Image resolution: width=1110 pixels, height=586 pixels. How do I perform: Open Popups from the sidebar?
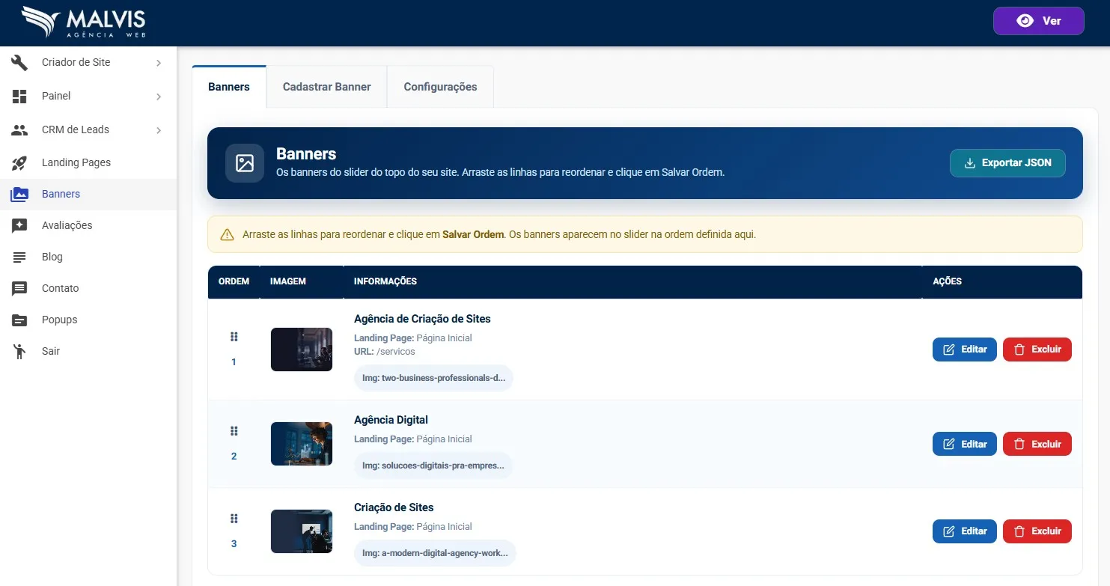point(88,320)
